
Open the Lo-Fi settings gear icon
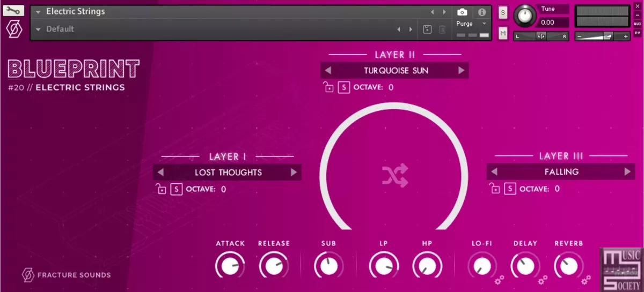[499, 280]
